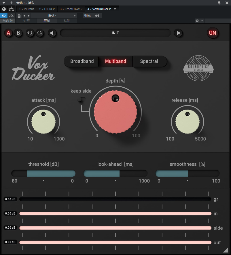Click the threshold slider bar
Image resolution: width=231 pixels, height=255 pixels.
pos(43,173)
